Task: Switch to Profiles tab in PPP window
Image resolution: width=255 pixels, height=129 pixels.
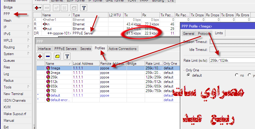Action: [100, 48]
